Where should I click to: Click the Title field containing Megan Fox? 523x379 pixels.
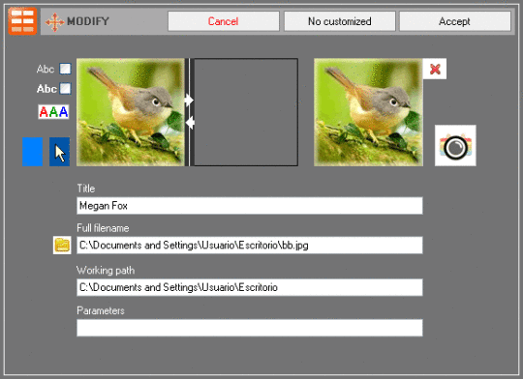(x=250, y=206)
